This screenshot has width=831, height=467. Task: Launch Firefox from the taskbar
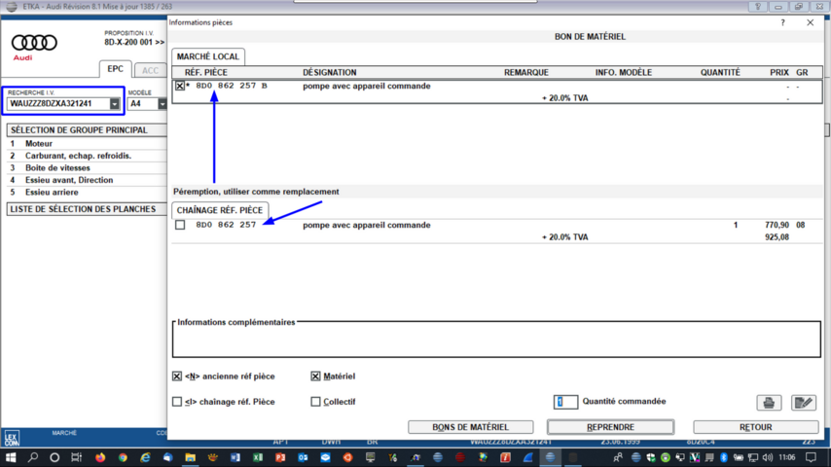[100, 457]
